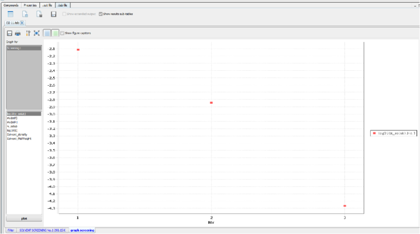
Task: Check Show extended output checkbox
Action: pyautogui.click(x=64, y=14)
